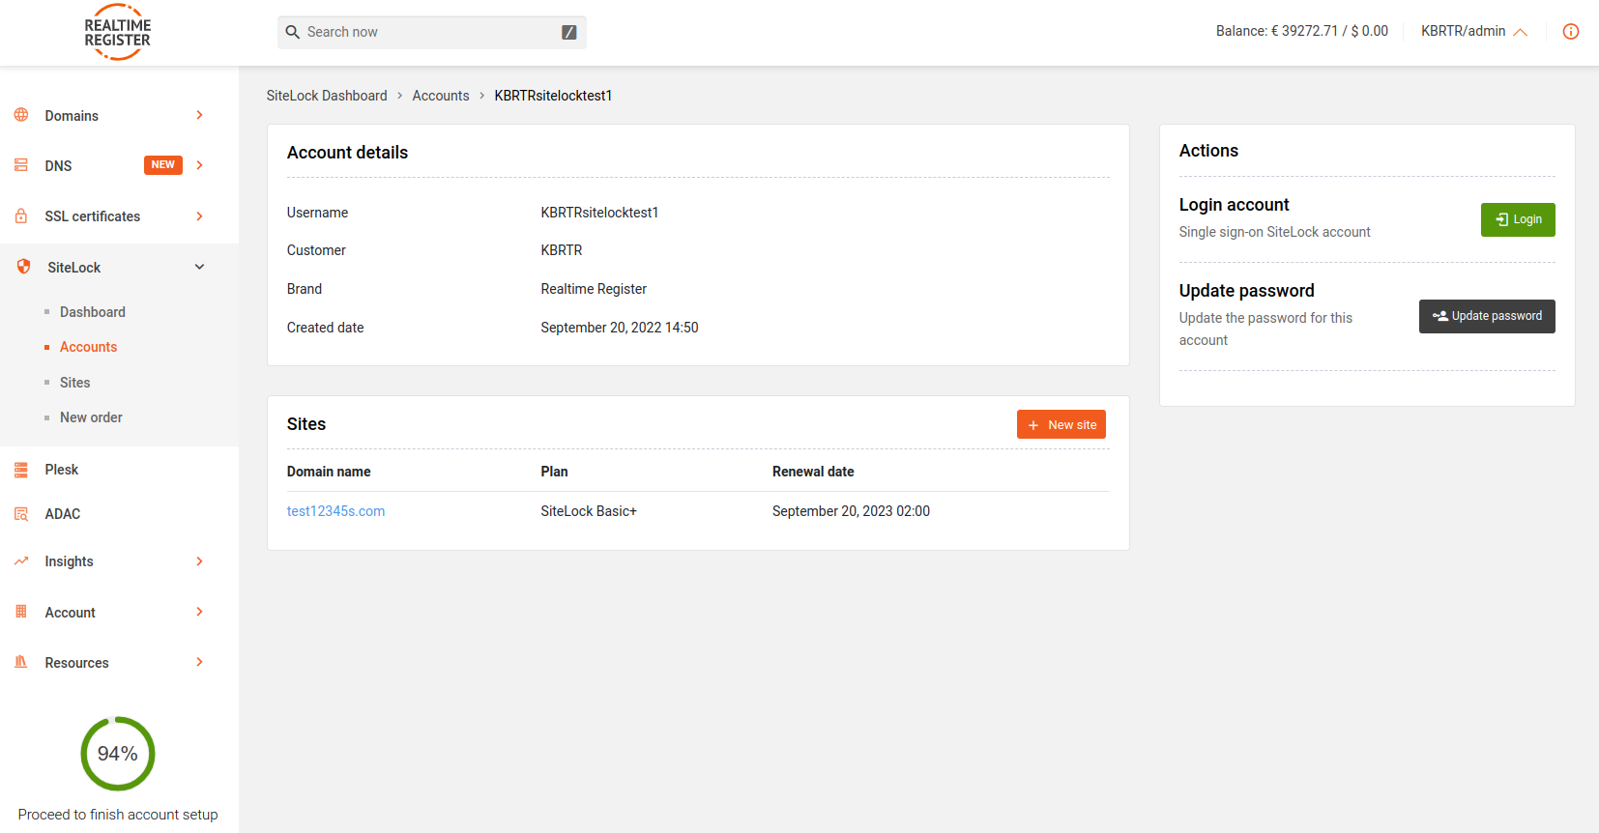The image size is (1599, 833).
Task: Expand the Resources menu chevron
Action: [200, 662]
